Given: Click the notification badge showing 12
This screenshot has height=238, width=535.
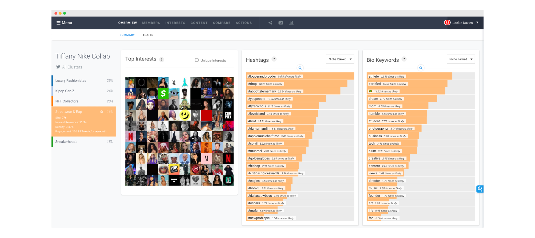Looking at the screenshot, I should coord(447,22).
